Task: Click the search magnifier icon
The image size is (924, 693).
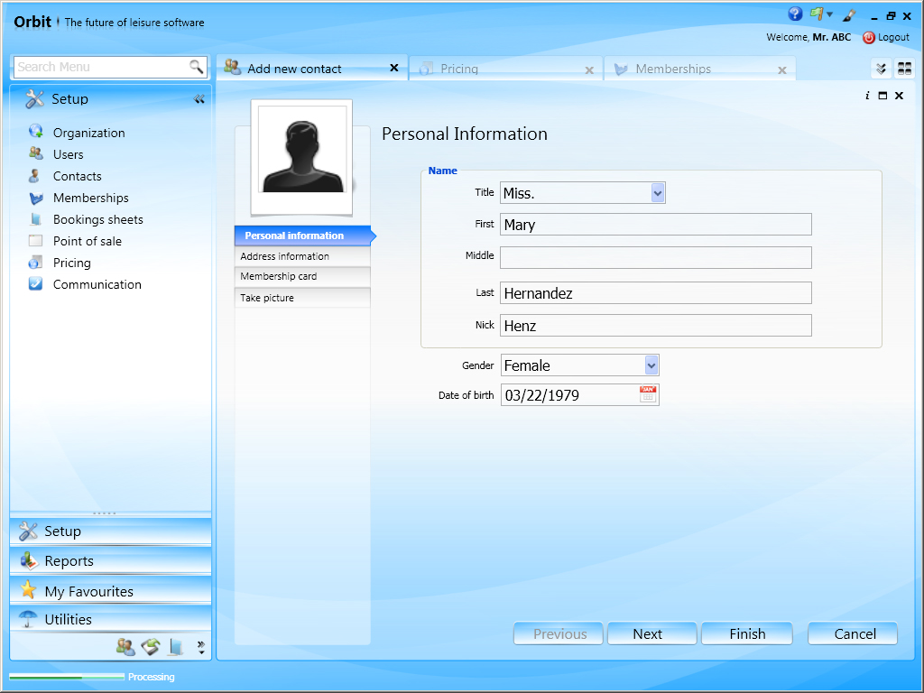Action: click(196, 67)
